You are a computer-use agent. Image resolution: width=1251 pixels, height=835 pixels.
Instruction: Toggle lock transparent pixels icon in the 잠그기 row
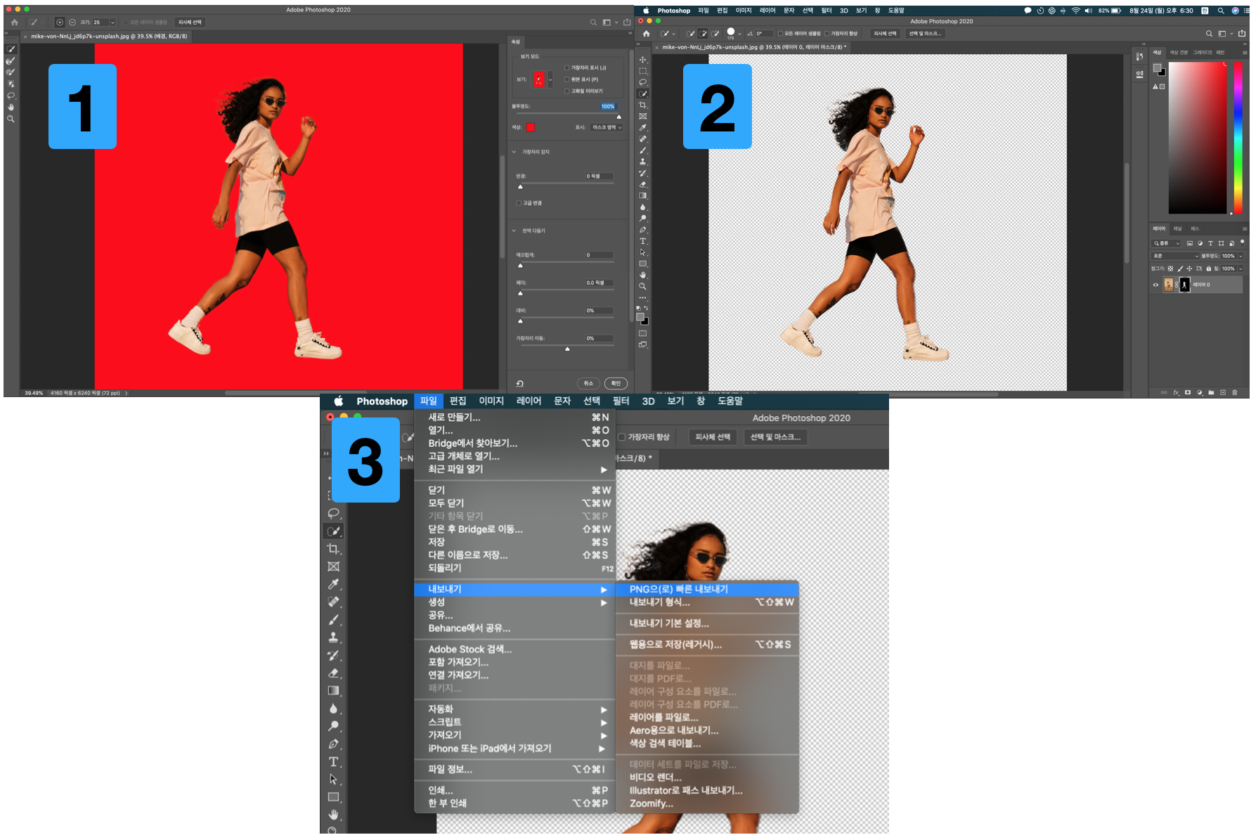click(1170, 268)
